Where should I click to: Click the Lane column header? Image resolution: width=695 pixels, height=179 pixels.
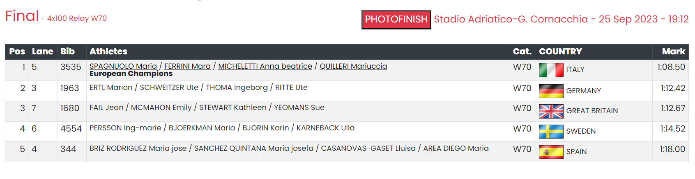click(x=43, y=51)
